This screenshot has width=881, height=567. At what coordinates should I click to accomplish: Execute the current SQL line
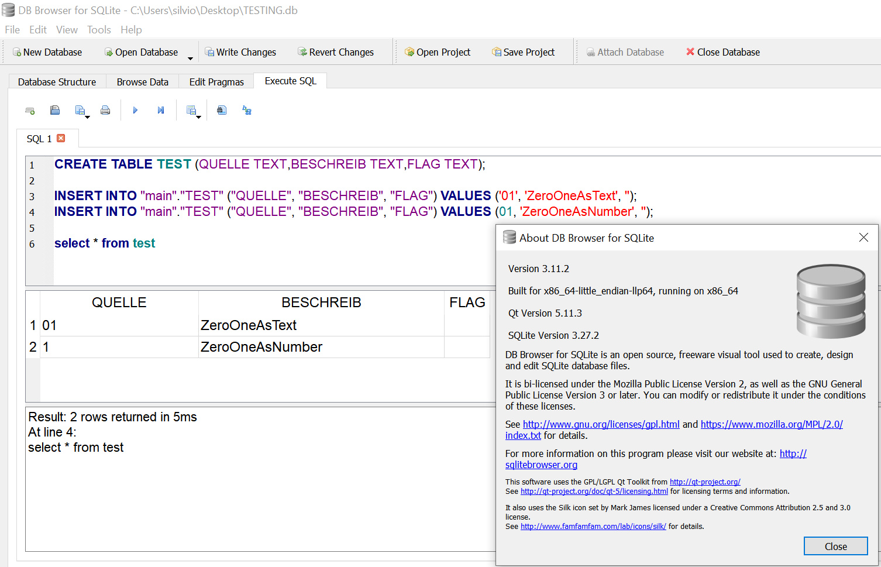tap(160, 110)
